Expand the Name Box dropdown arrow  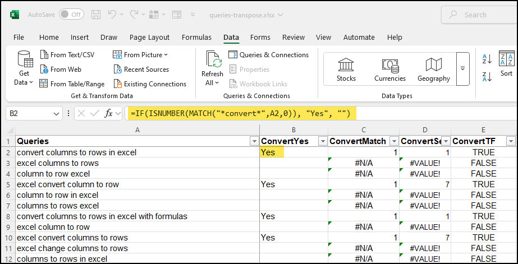[x=56, y=114]
